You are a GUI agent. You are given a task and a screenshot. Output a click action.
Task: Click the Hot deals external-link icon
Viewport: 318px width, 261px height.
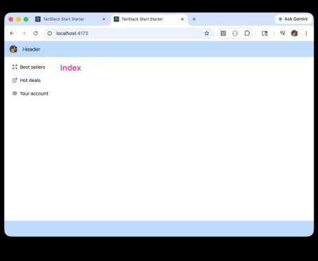(x=15, y=80)
